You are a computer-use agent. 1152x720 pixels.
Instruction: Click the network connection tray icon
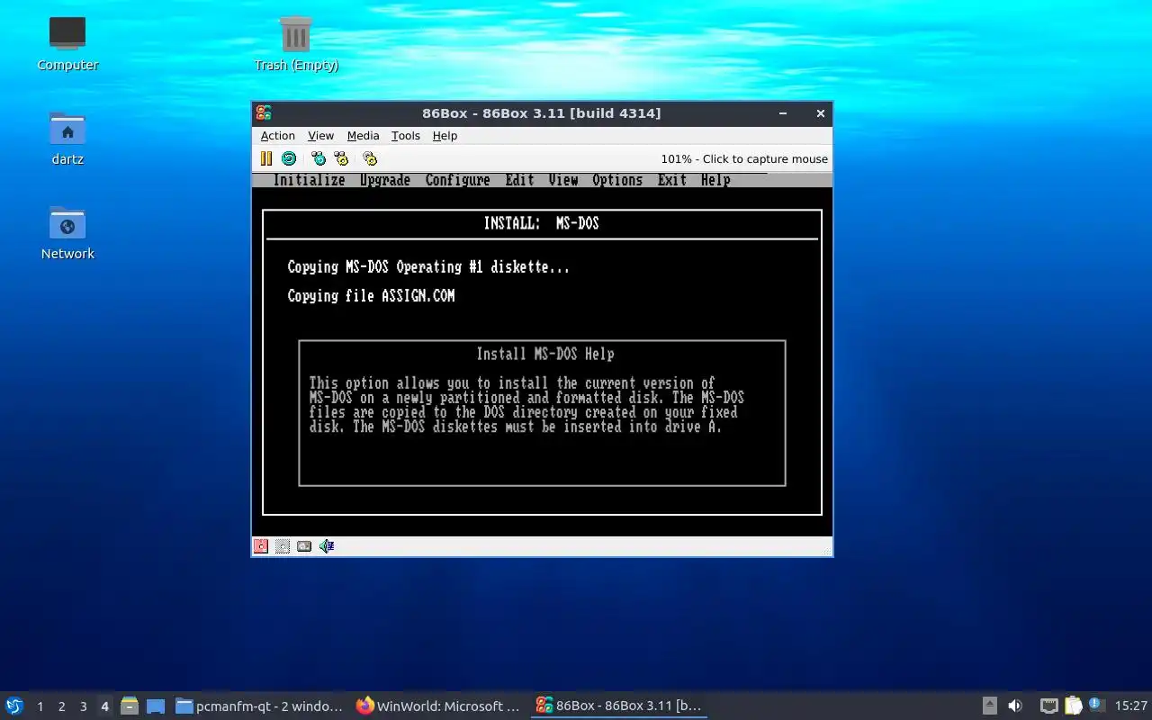pyautogui.click(x=1048, y=706)
